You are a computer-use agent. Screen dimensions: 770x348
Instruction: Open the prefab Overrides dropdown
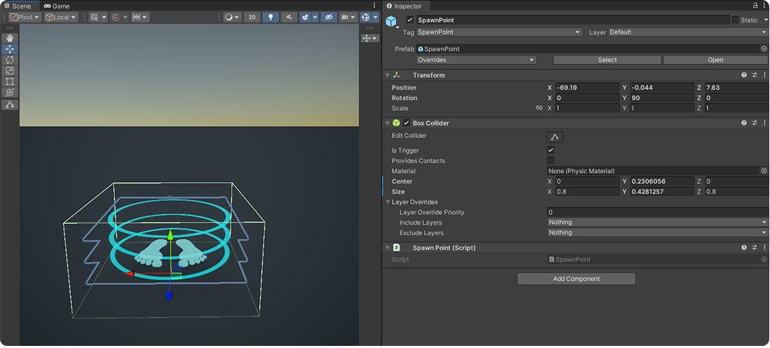(x=476, y=60)
